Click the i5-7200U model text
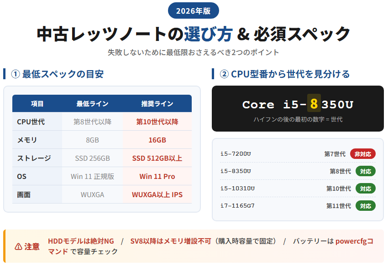The image size is (388, 265). click(x=236, y=154)
